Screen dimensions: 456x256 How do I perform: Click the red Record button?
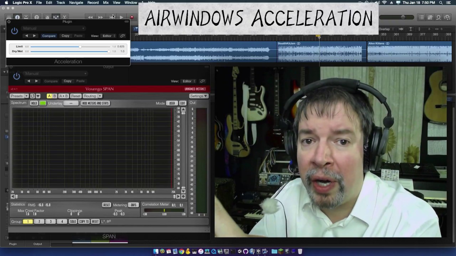click(132, 17)
